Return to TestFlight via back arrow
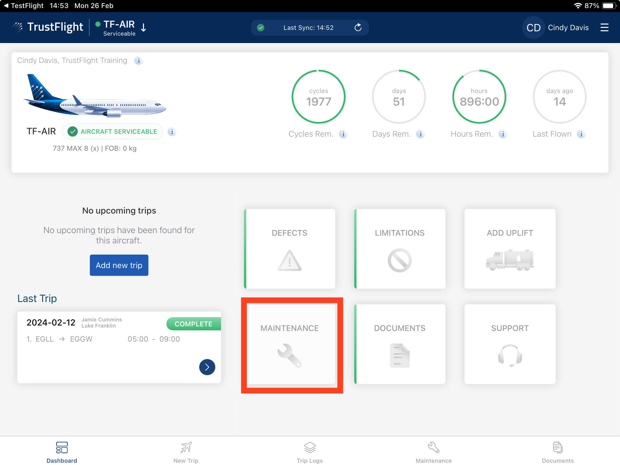Viewport: 620px width, 465px height. [x=24, y=6]
